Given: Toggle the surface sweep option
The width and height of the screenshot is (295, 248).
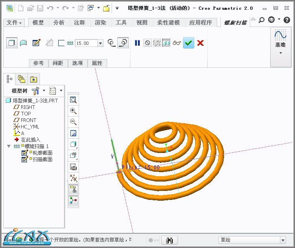Looking at the screenshot, I should (24, 43).
